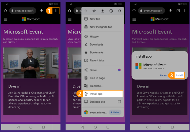Play the video in the first phone

(31, 61)
